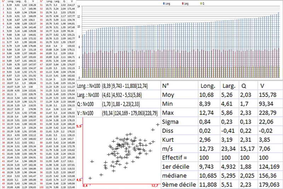
Task: Select the médiane Q value 2,025
Action: point(247,176)
